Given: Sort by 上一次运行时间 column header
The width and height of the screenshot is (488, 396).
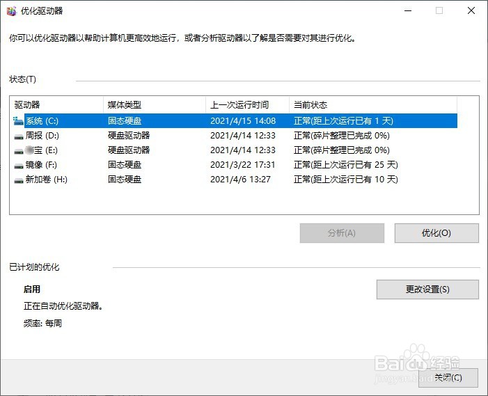Looking at the screenshot, I should point(247,105).
